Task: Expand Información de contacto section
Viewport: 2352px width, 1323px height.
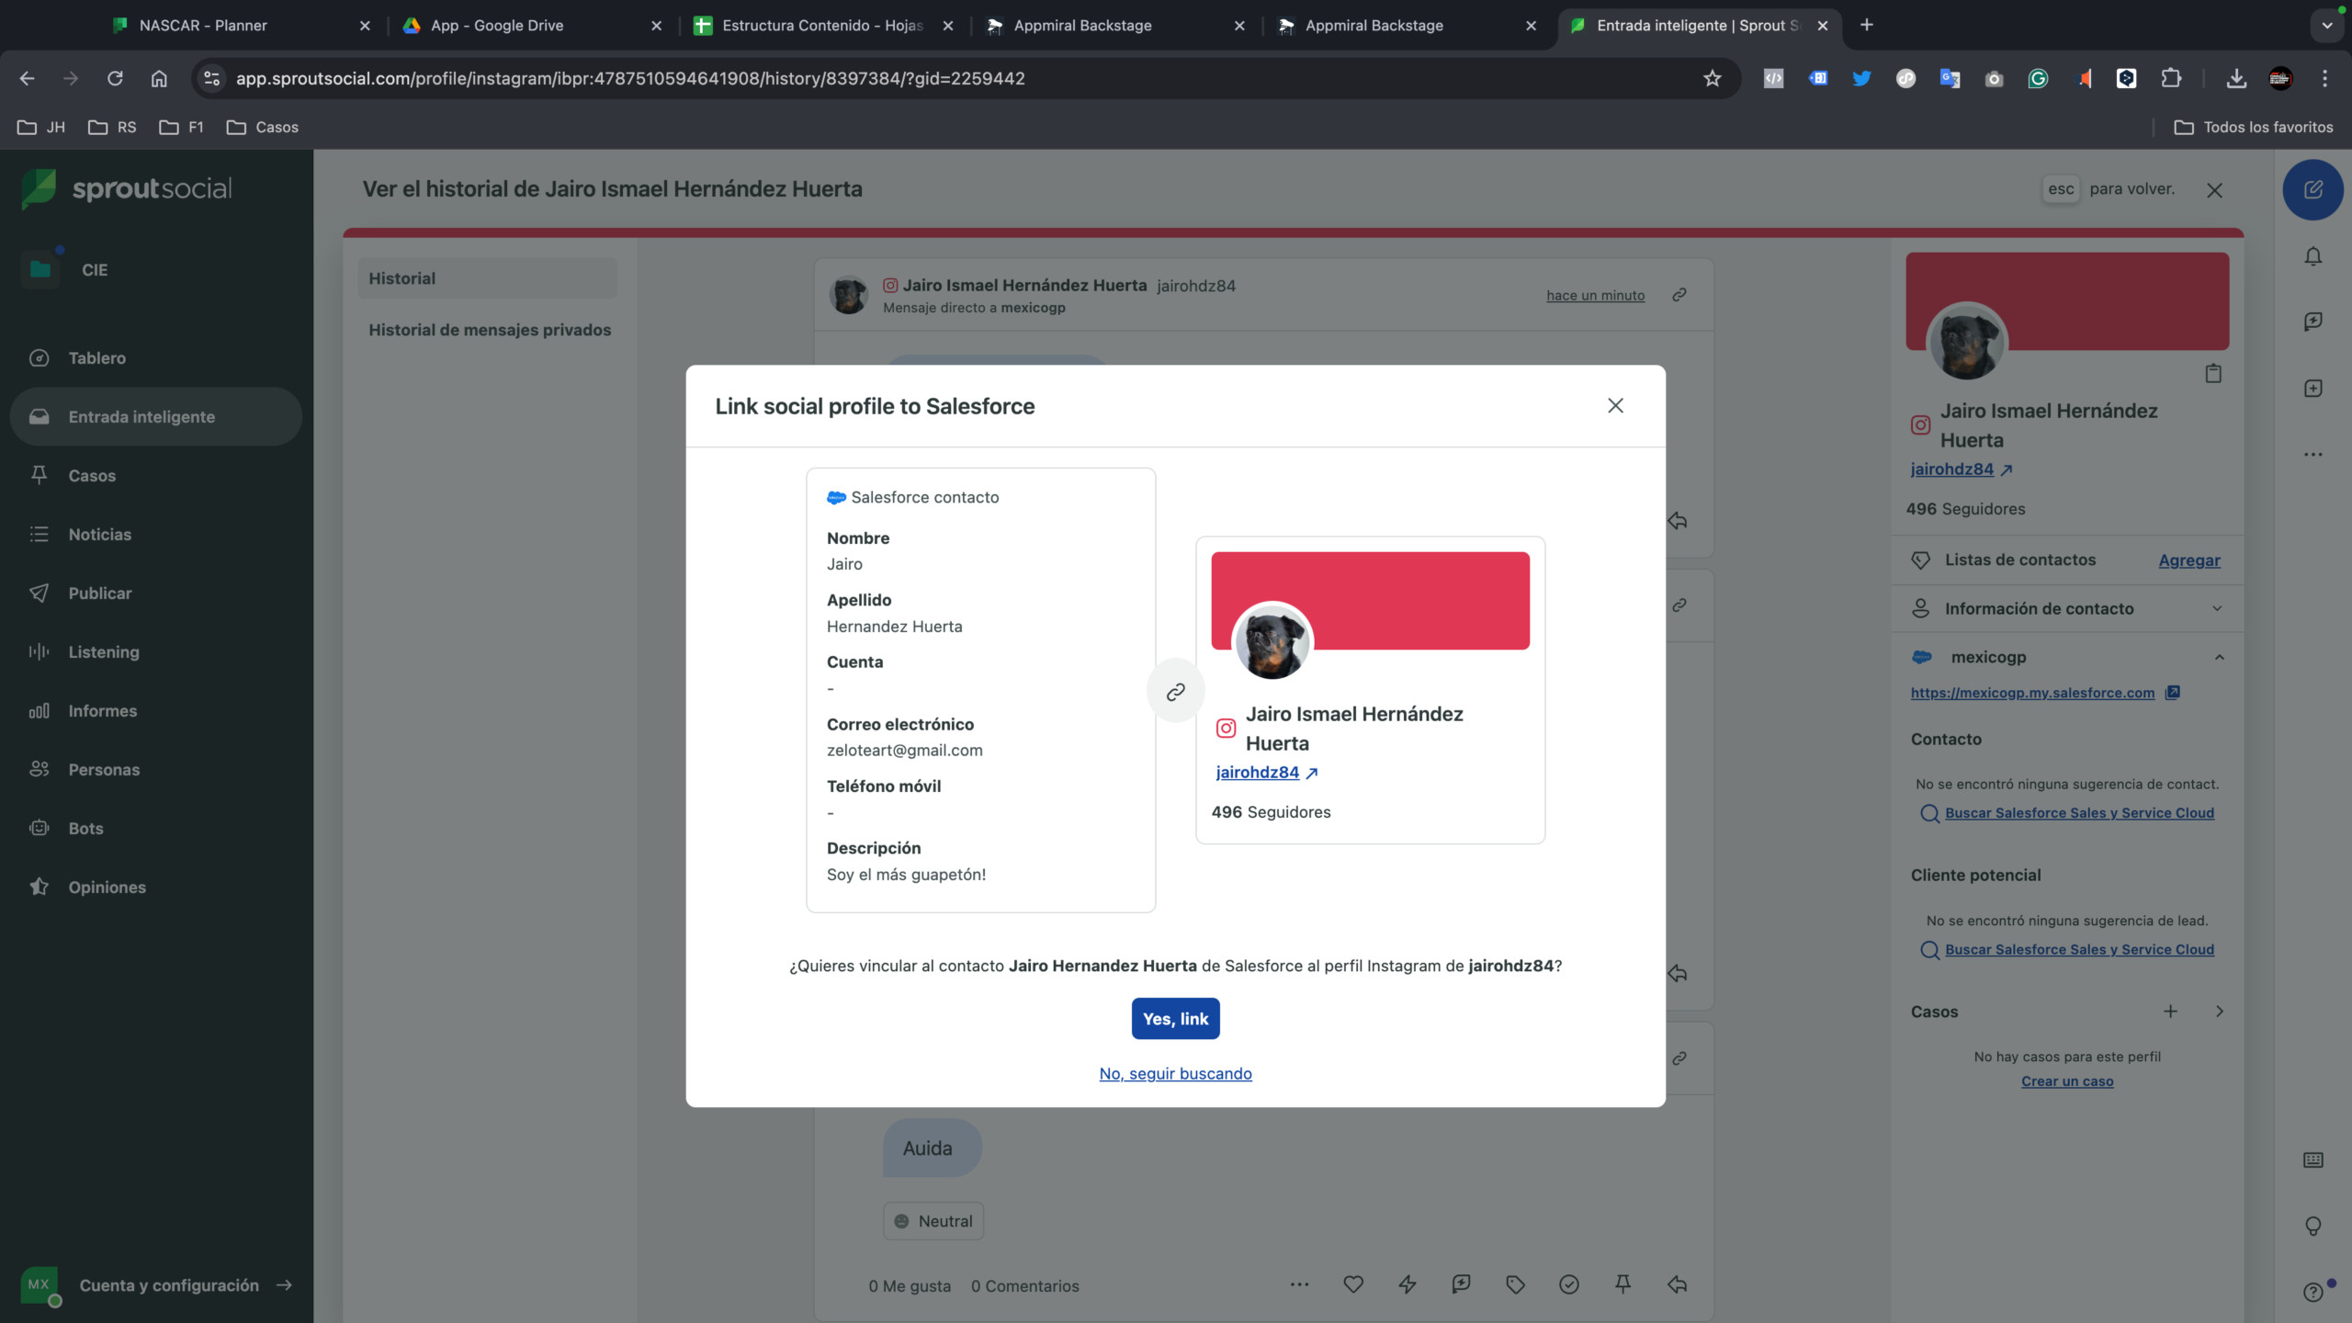Action: click(2067, 608)
